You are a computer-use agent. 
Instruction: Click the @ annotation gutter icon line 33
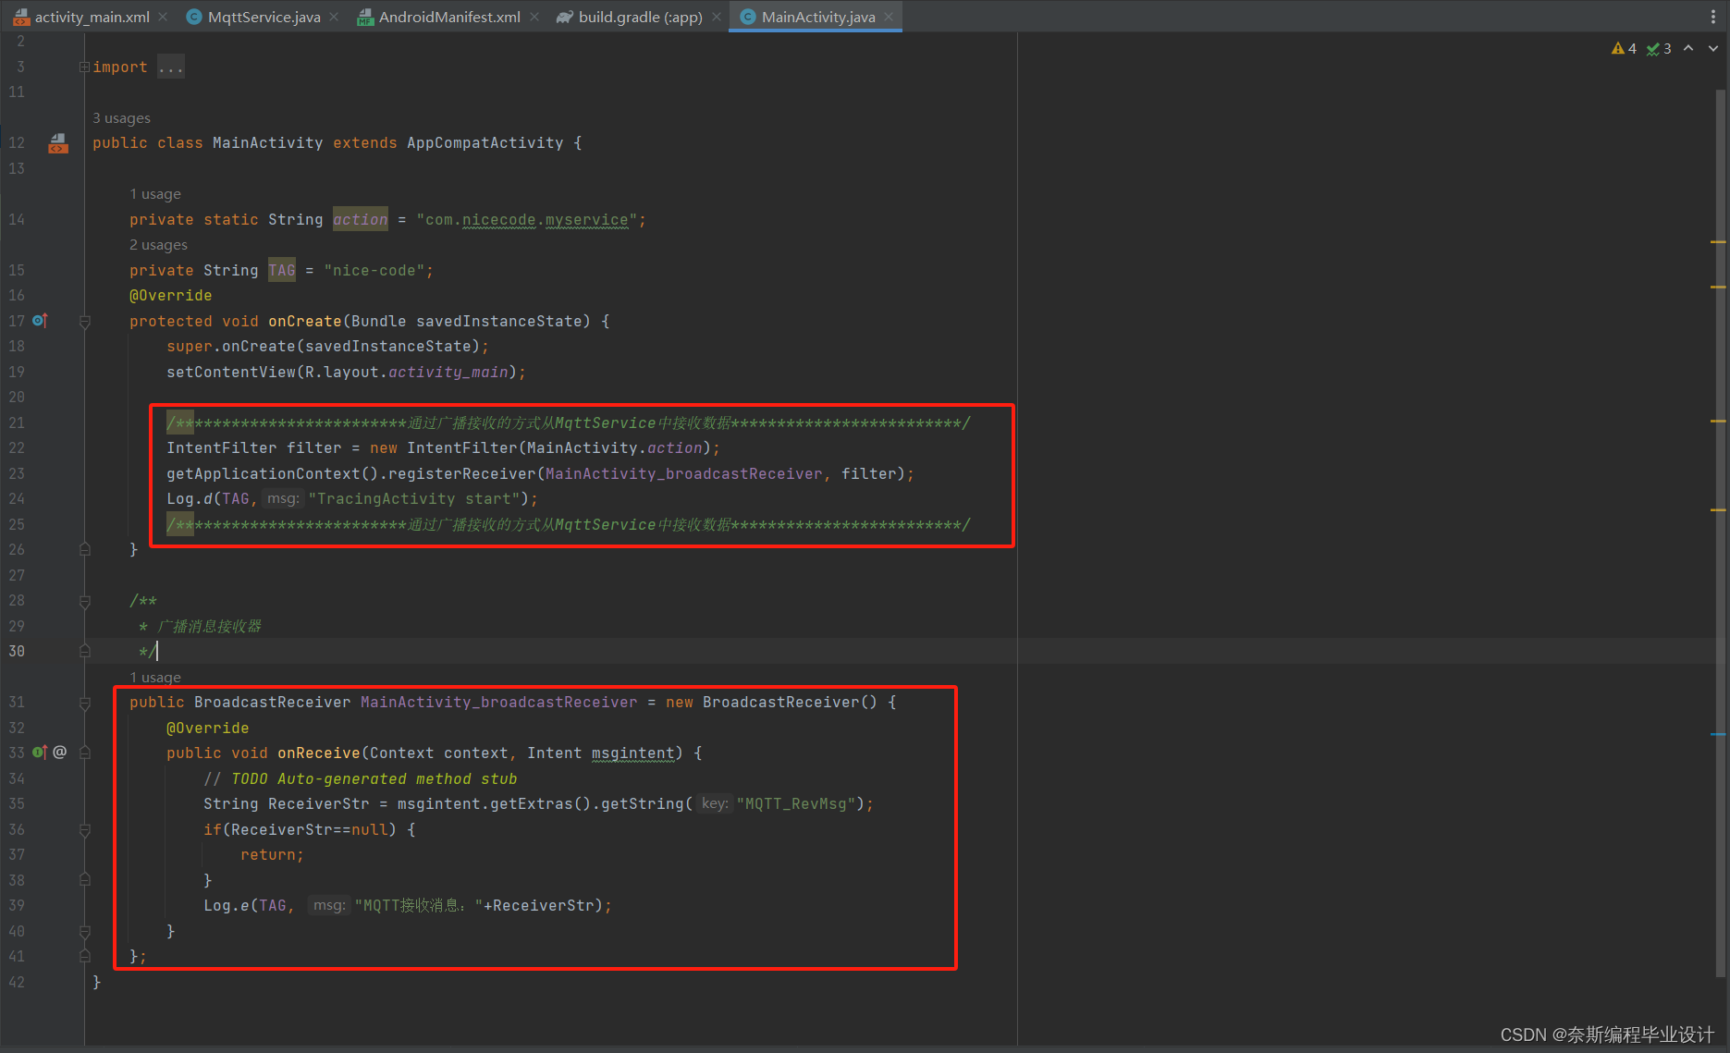(x=60, y=753)
